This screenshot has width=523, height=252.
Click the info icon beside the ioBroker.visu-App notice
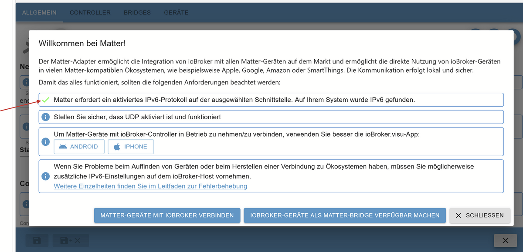[x=45, y=142]
